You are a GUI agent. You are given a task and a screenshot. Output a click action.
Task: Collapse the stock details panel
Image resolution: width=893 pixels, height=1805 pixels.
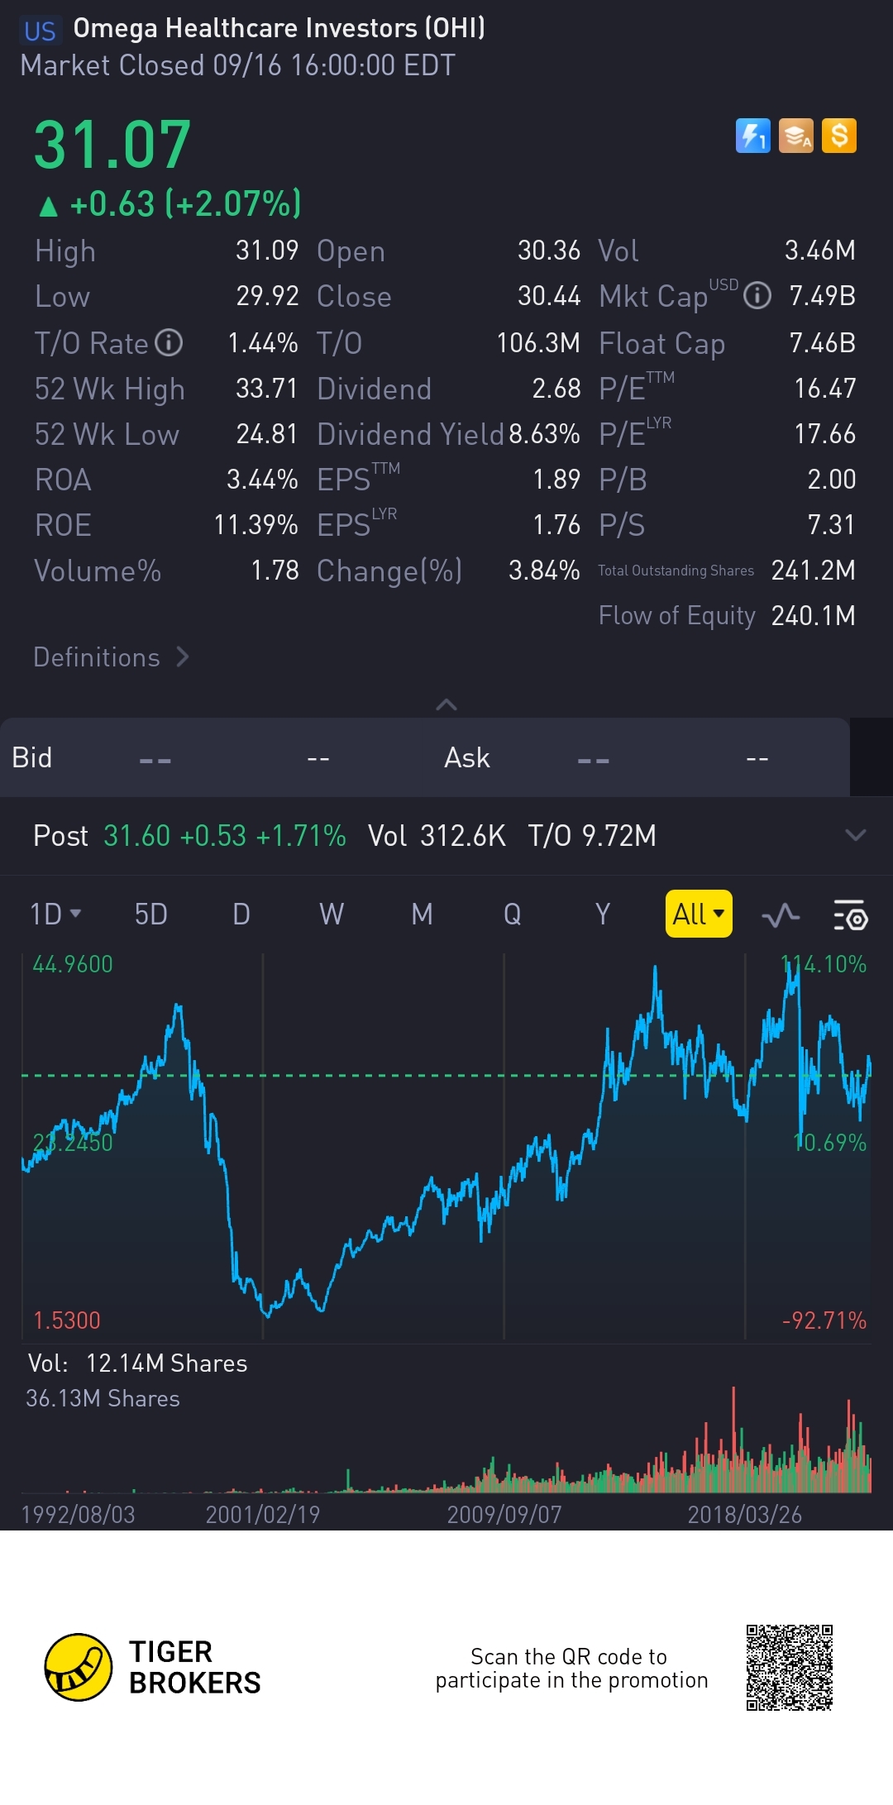coord(446,704)
